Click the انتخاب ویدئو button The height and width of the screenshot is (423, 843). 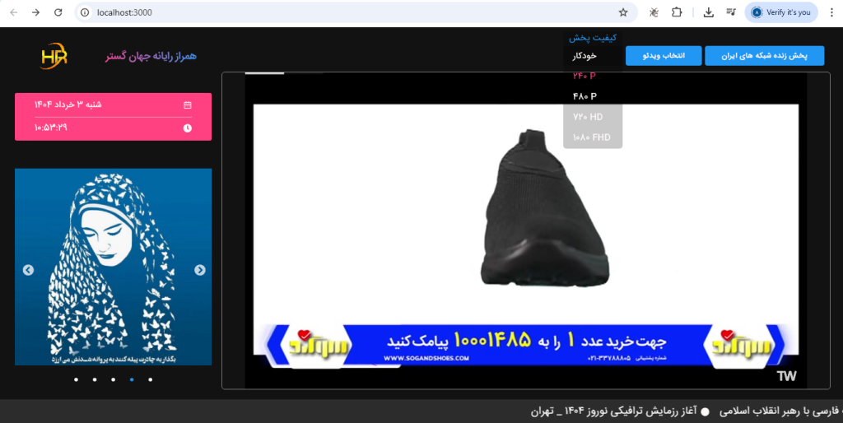(664, 56)
